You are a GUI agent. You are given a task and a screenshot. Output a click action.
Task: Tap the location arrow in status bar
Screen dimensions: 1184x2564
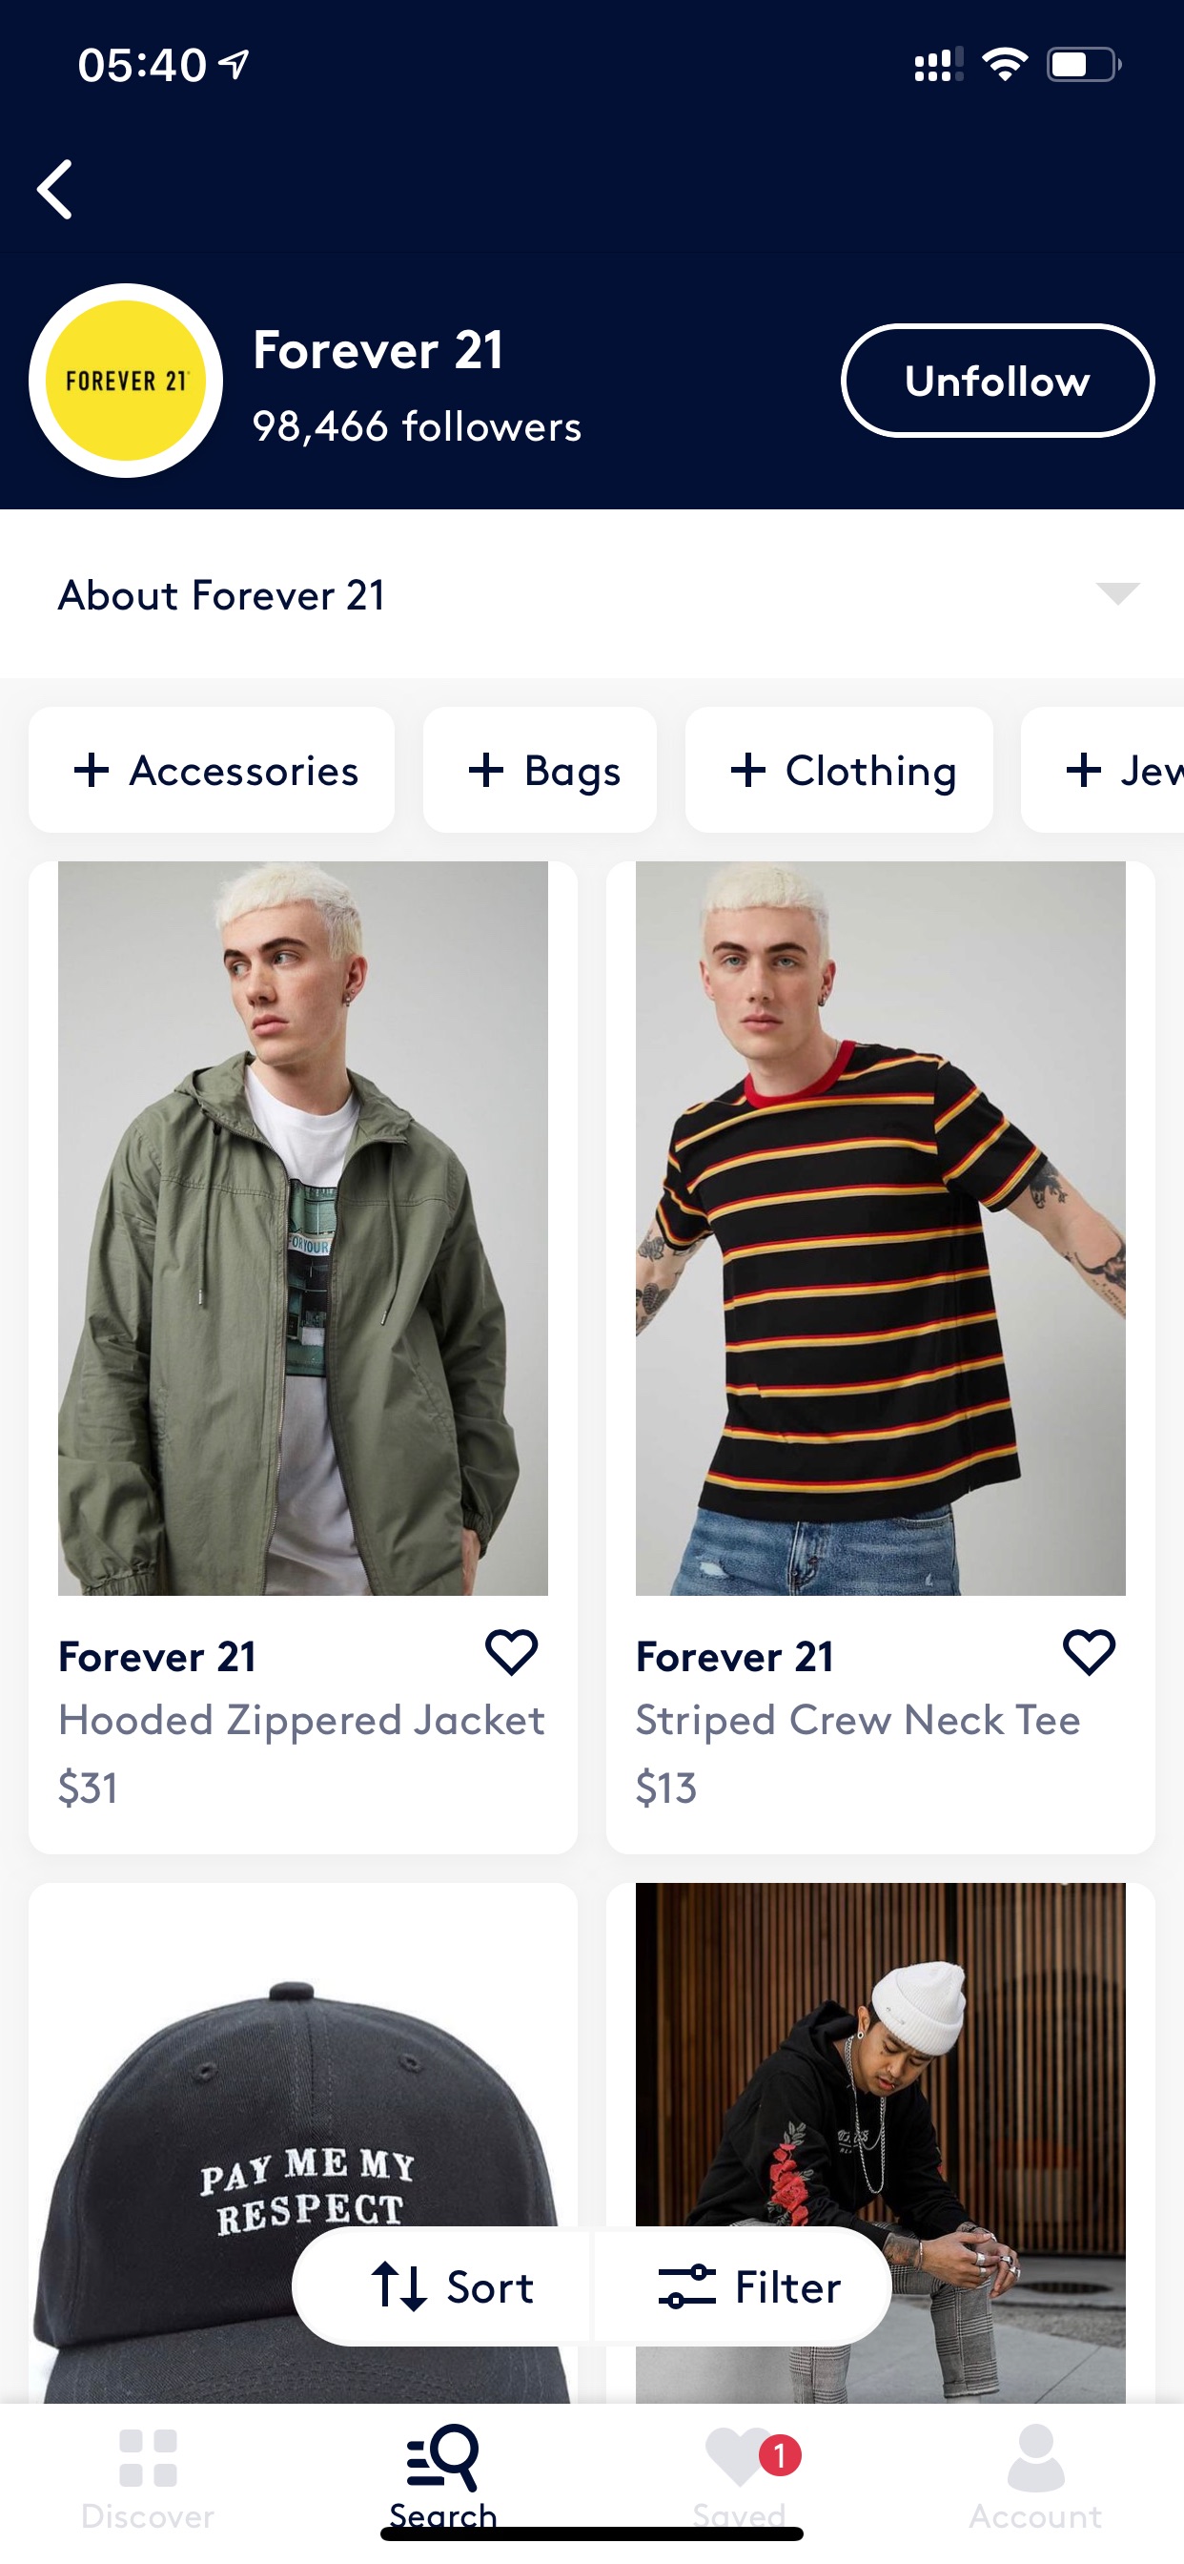tap(234, 65)
